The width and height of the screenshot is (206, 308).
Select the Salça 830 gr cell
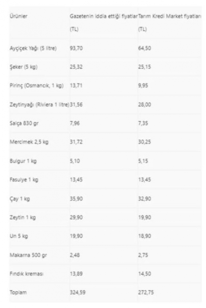click(x=24, y=123)
